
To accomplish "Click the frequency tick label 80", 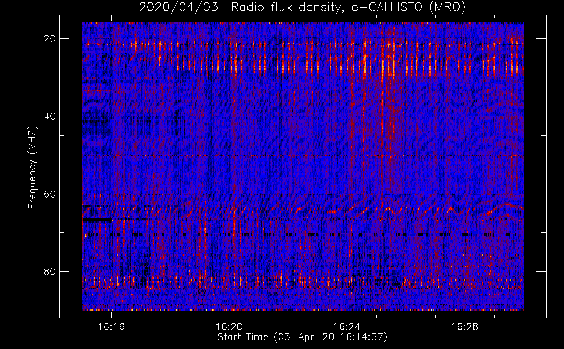I will (50, 271).
